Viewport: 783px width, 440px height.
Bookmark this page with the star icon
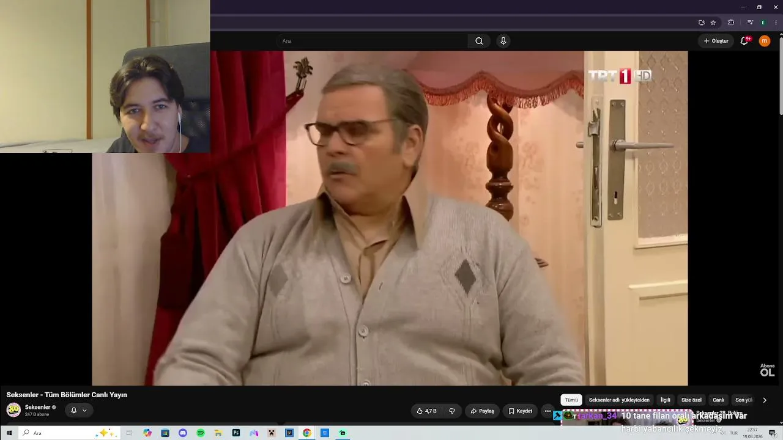click(713, 23)
